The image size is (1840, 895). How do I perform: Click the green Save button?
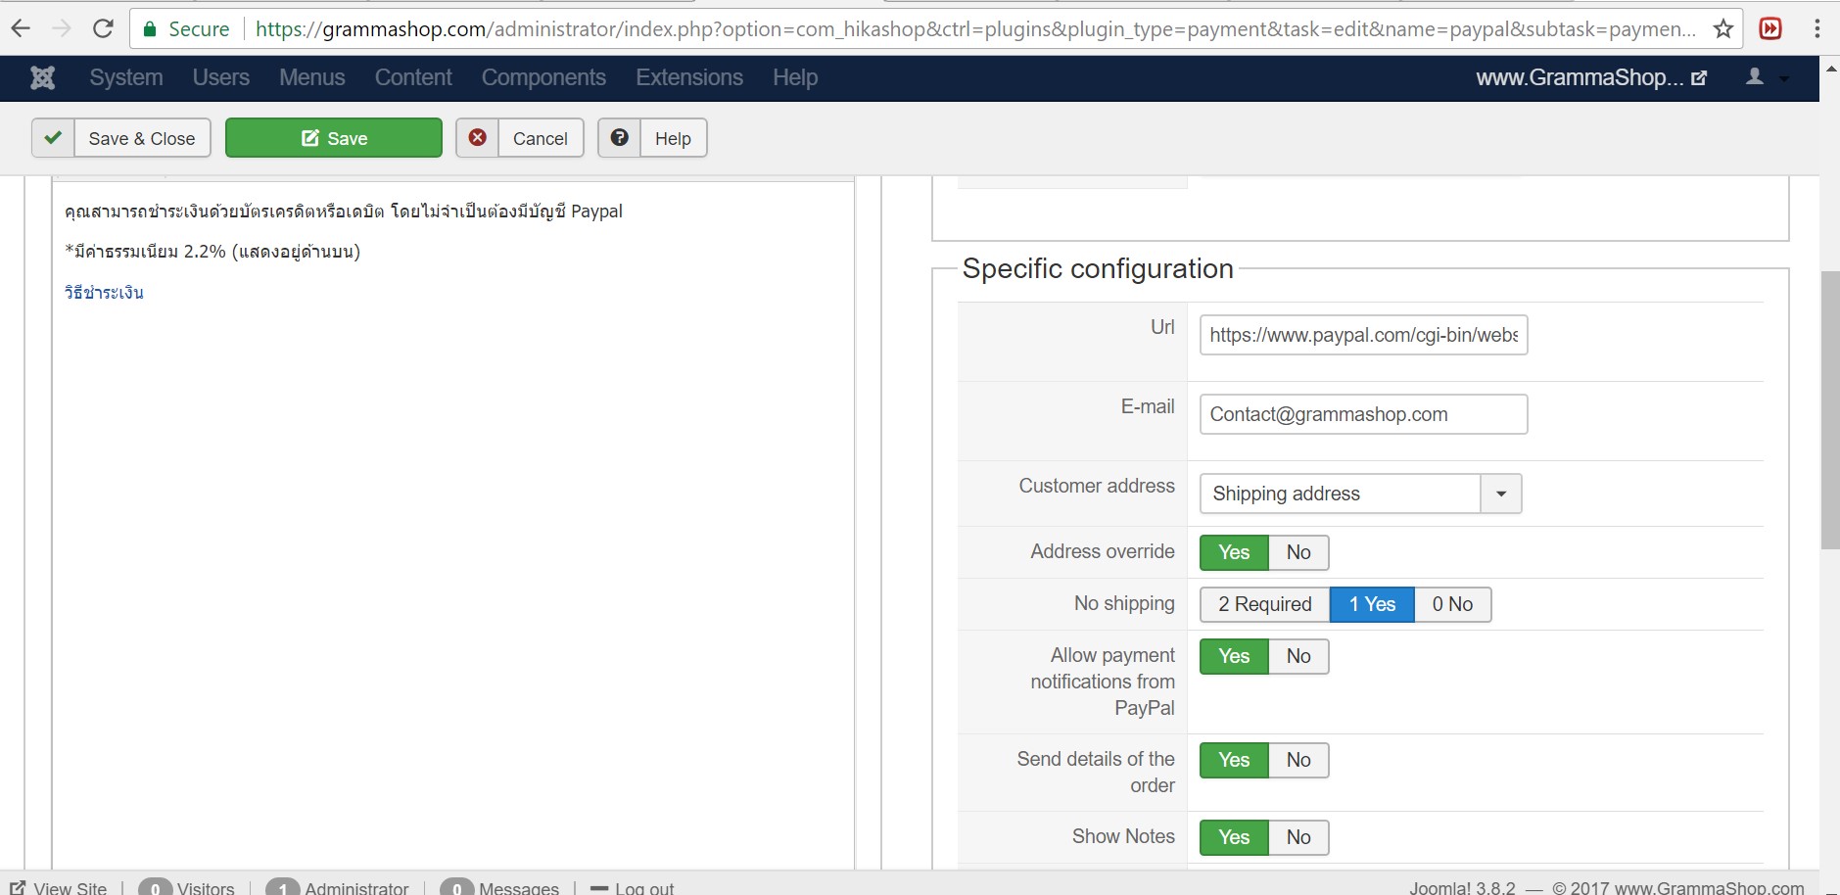tap(334, 138)
